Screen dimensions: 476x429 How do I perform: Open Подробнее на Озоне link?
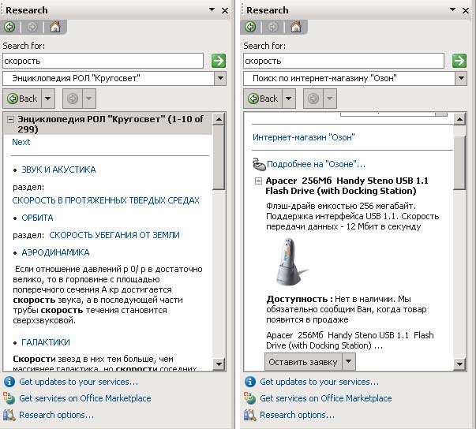click(x=316, y=164)
